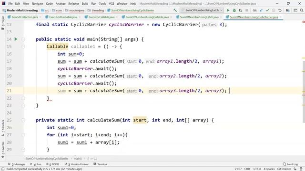Viewport: 305px width, 171px height.
Task: Click the Run with Coverage icon
Action: coord(240,10)
